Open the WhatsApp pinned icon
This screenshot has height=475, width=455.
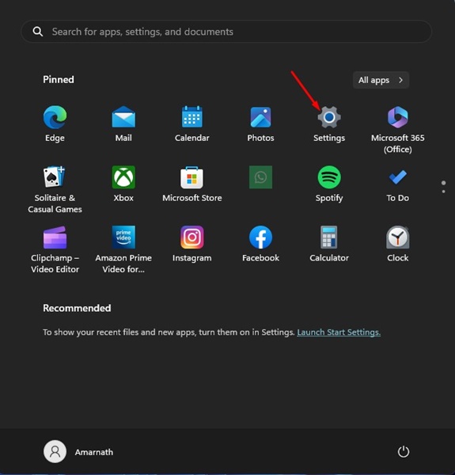pyautogui.click(x=260, y=177)
